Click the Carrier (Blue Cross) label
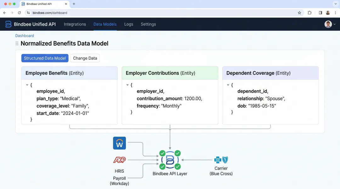 (221, 171)
